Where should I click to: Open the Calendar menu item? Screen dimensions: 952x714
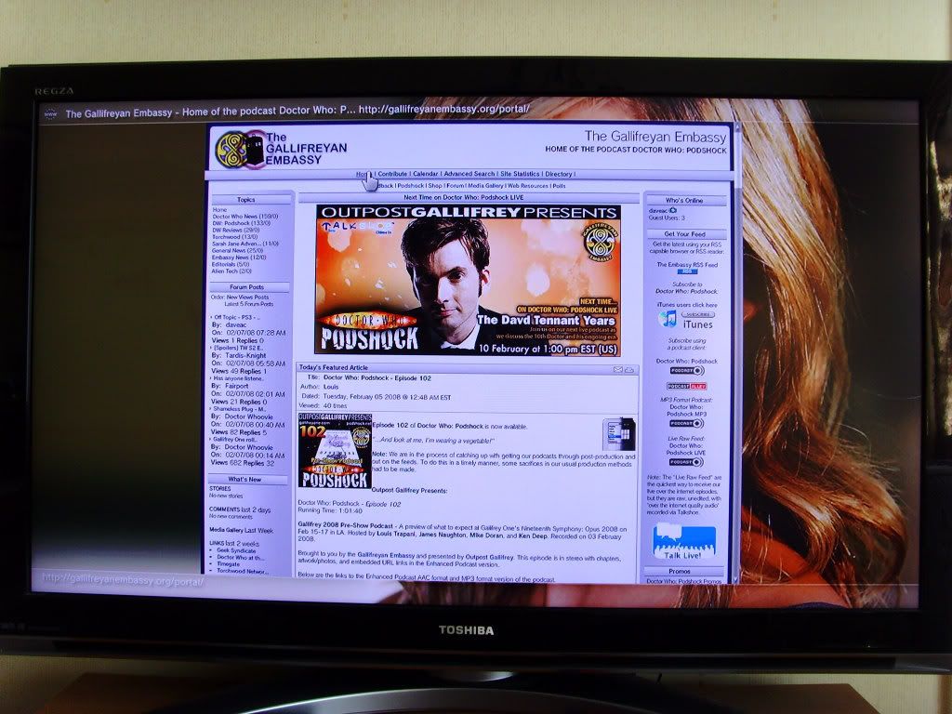425,174
